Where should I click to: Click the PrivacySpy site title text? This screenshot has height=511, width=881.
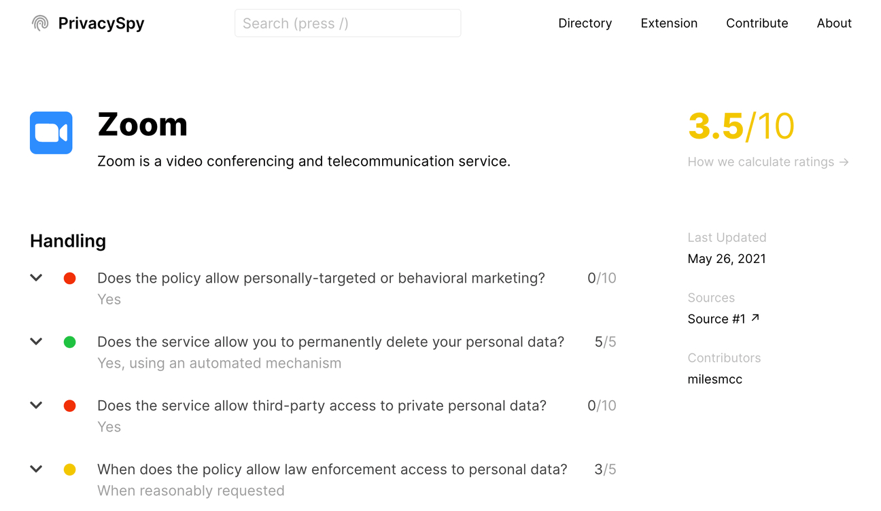tap(101, 23)
